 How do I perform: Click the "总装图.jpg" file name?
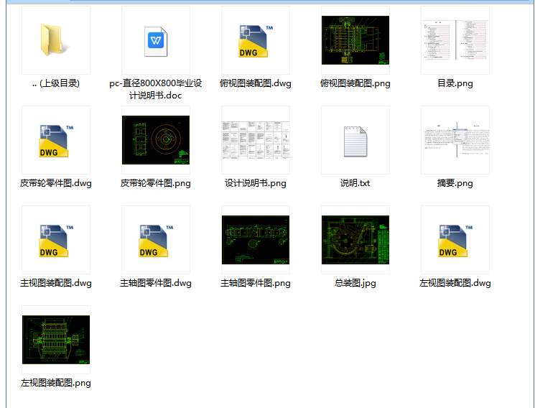[355, 283]
